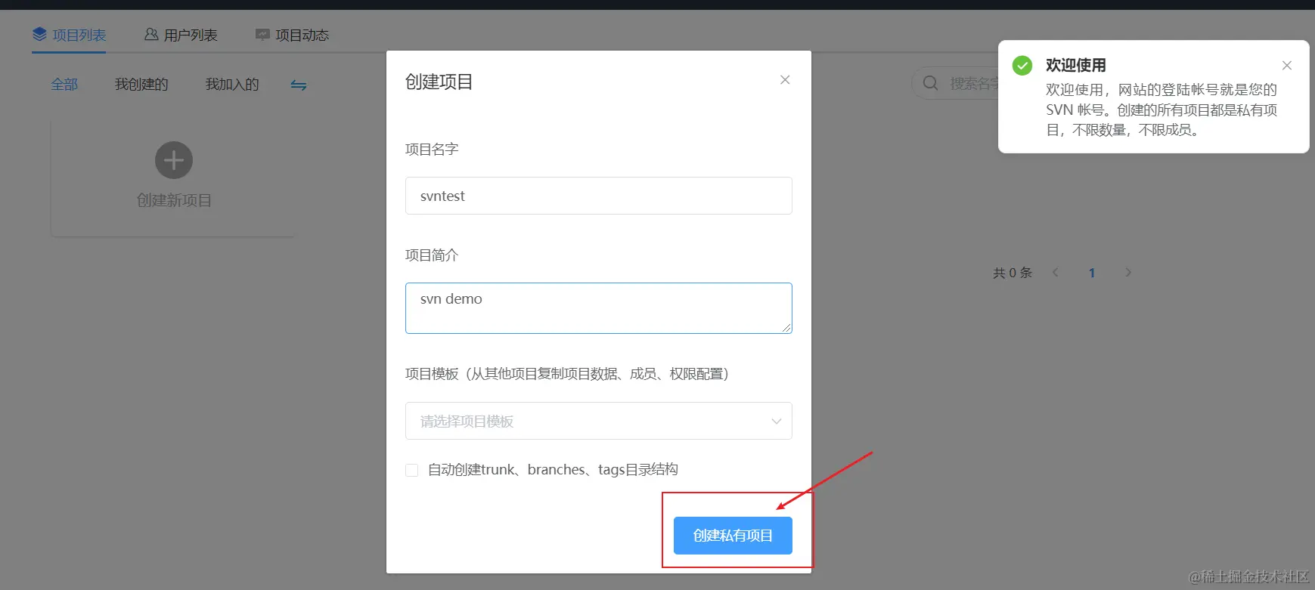This screenshot has height=590, width=1315.
Task: Dismiss the 欢迎使用 notification
Action: [x=1287, y=66]
